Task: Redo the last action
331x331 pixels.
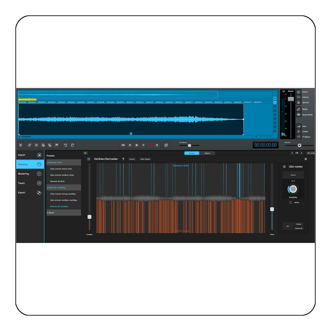Action: point(72,145)
